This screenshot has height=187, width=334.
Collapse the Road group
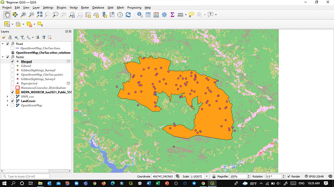pyautogui.click(x=3, y=44)
